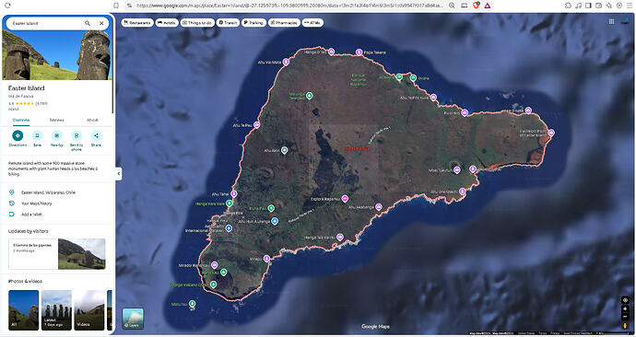Click the site settings icon beside URL
The image size is (636, 337).
(x=129, y=6)
